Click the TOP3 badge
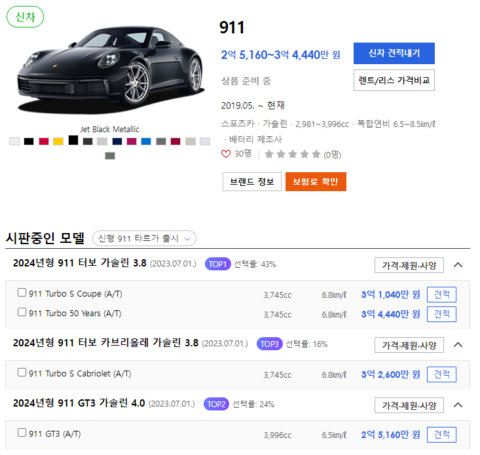The image size is (480, 455). point(269,344)
